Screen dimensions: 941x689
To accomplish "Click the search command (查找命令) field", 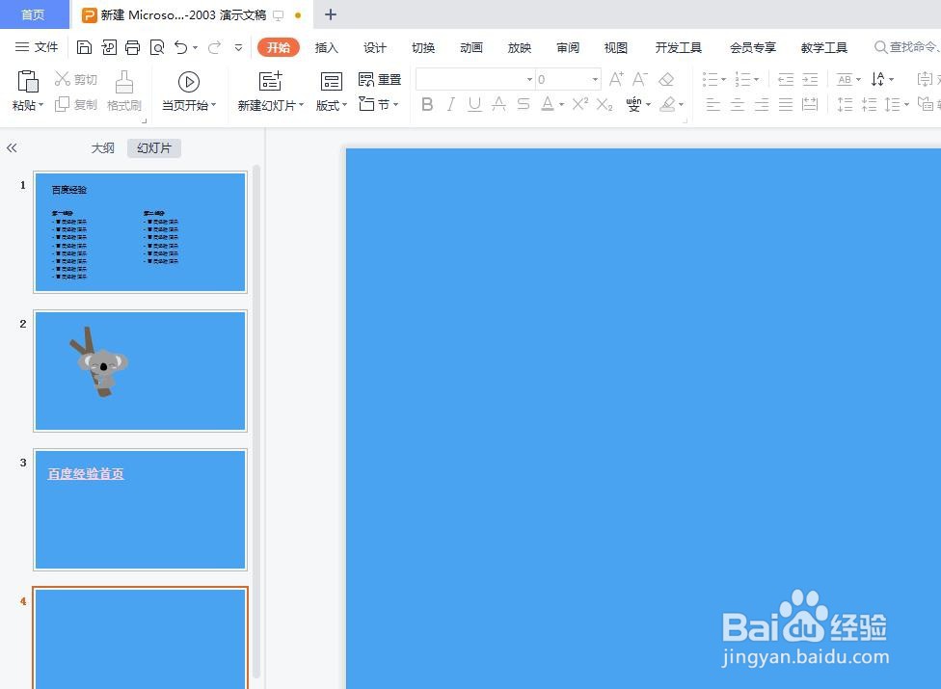I will pyautogui.click(x=907, y=47).
